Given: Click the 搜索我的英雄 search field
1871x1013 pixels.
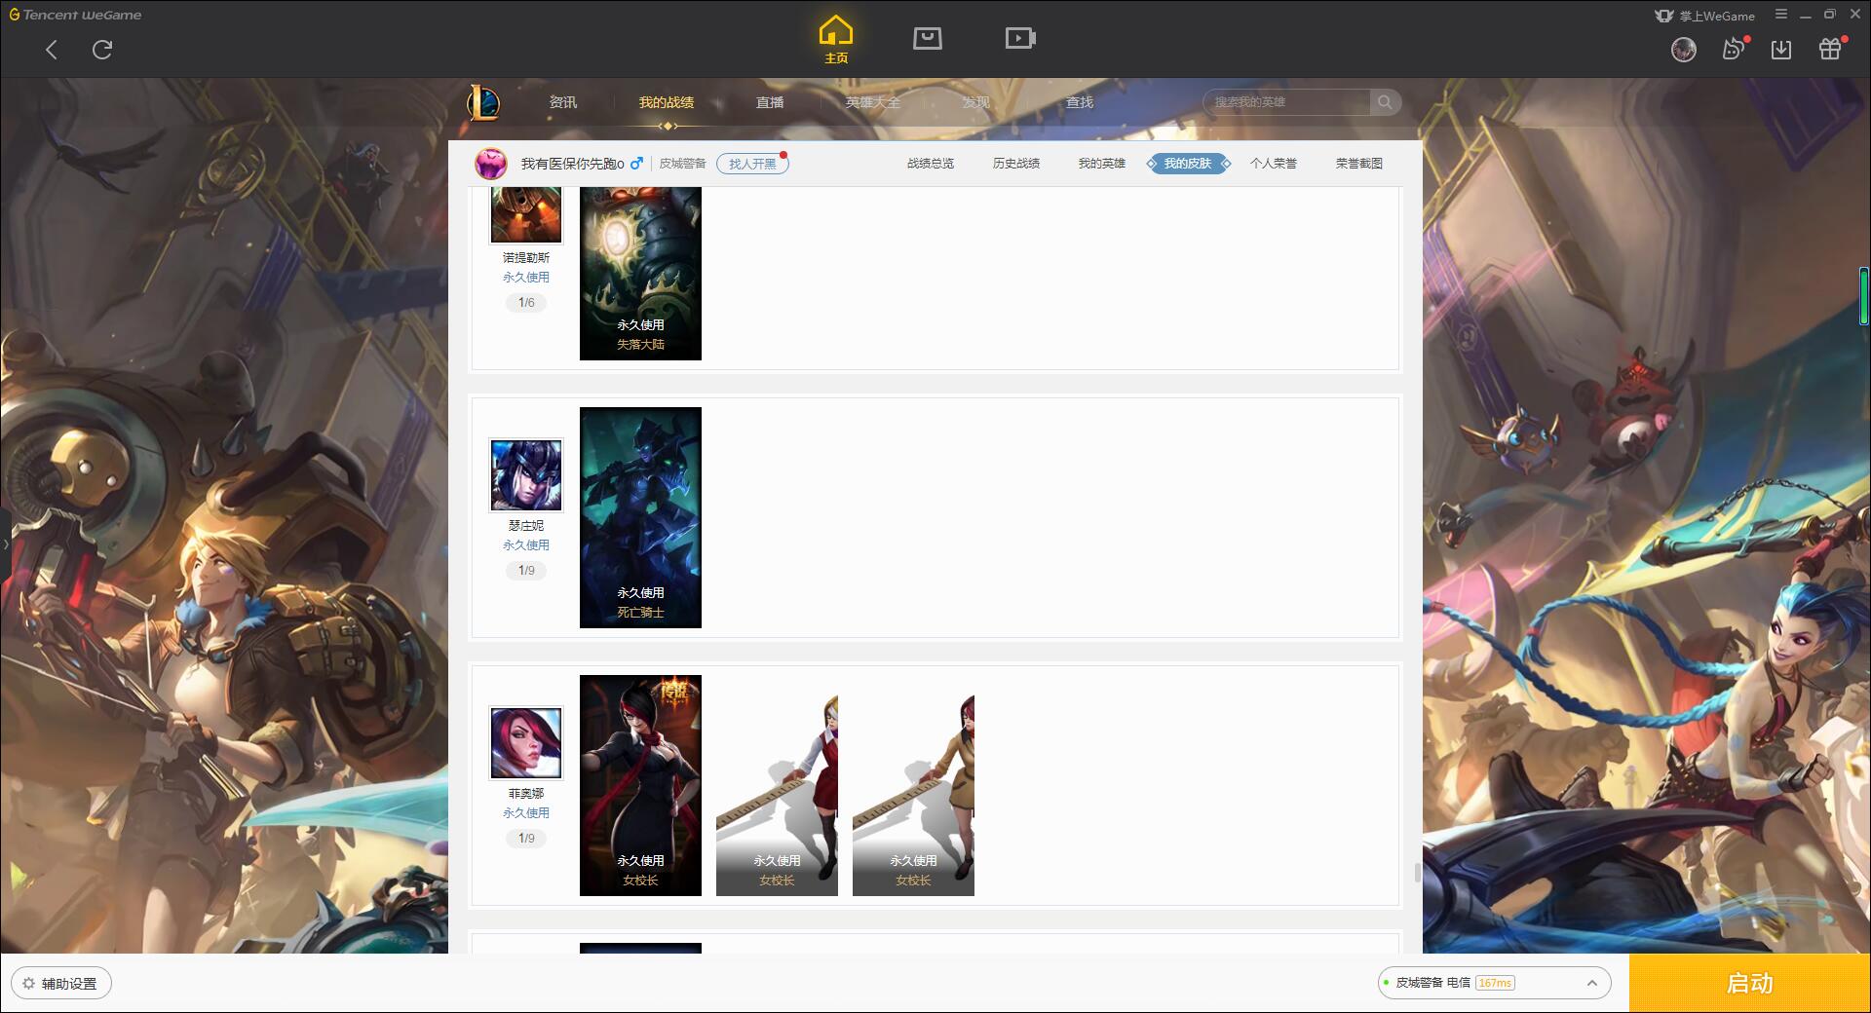Looking at the screenshot, I should (1287, 101).
